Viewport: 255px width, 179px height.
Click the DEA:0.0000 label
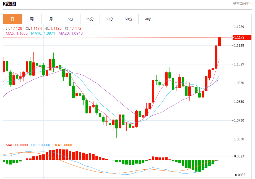(x=63, y=145)
